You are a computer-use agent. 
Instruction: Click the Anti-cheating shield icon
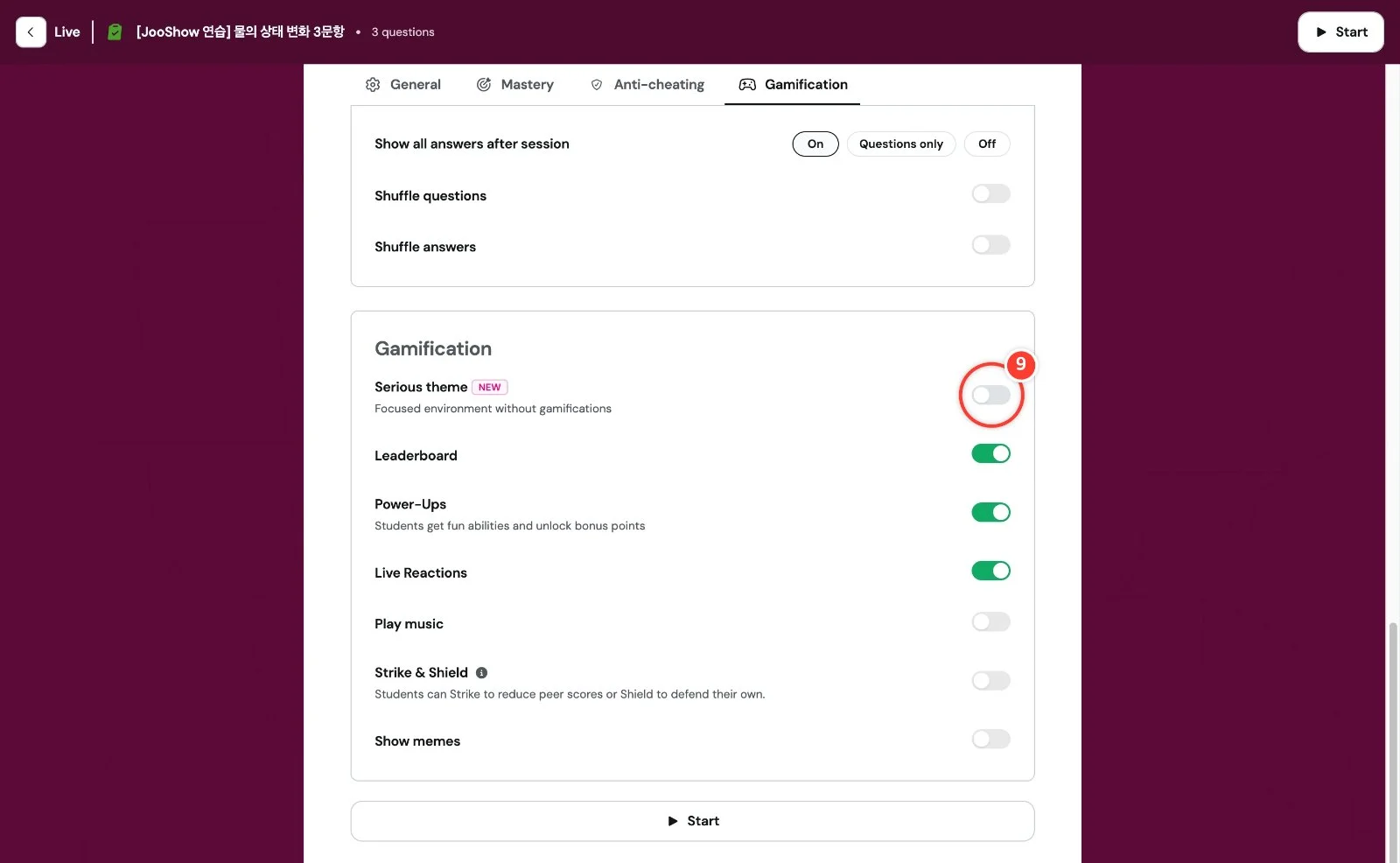point(597,85)
